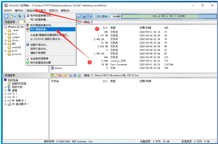The image size is (218, 144).
Task: Click the gear settings icon in local toolbar
Action: [x=75, y=75]
